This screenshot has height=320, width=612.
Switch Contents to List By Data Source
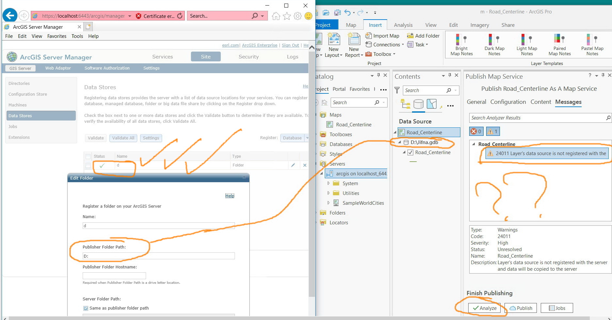tap(419, 104)
